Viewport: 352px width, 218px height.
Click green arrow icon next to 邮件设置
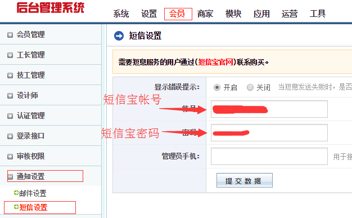[x=16, y=193]
